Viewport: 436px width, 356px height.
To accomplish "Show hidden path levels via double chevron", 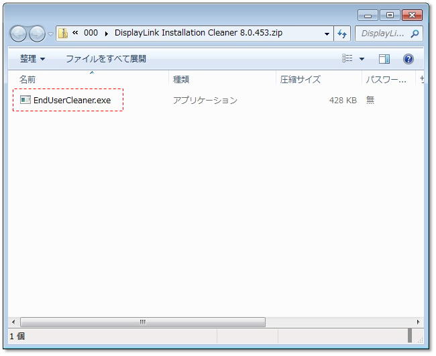I will 75,33.
